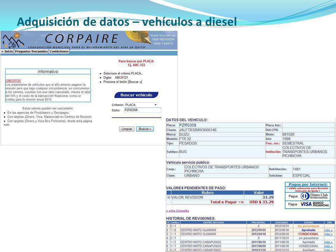336x252 pixels.
Task: Click the Valor column header
Action: [x=259, y=192]
